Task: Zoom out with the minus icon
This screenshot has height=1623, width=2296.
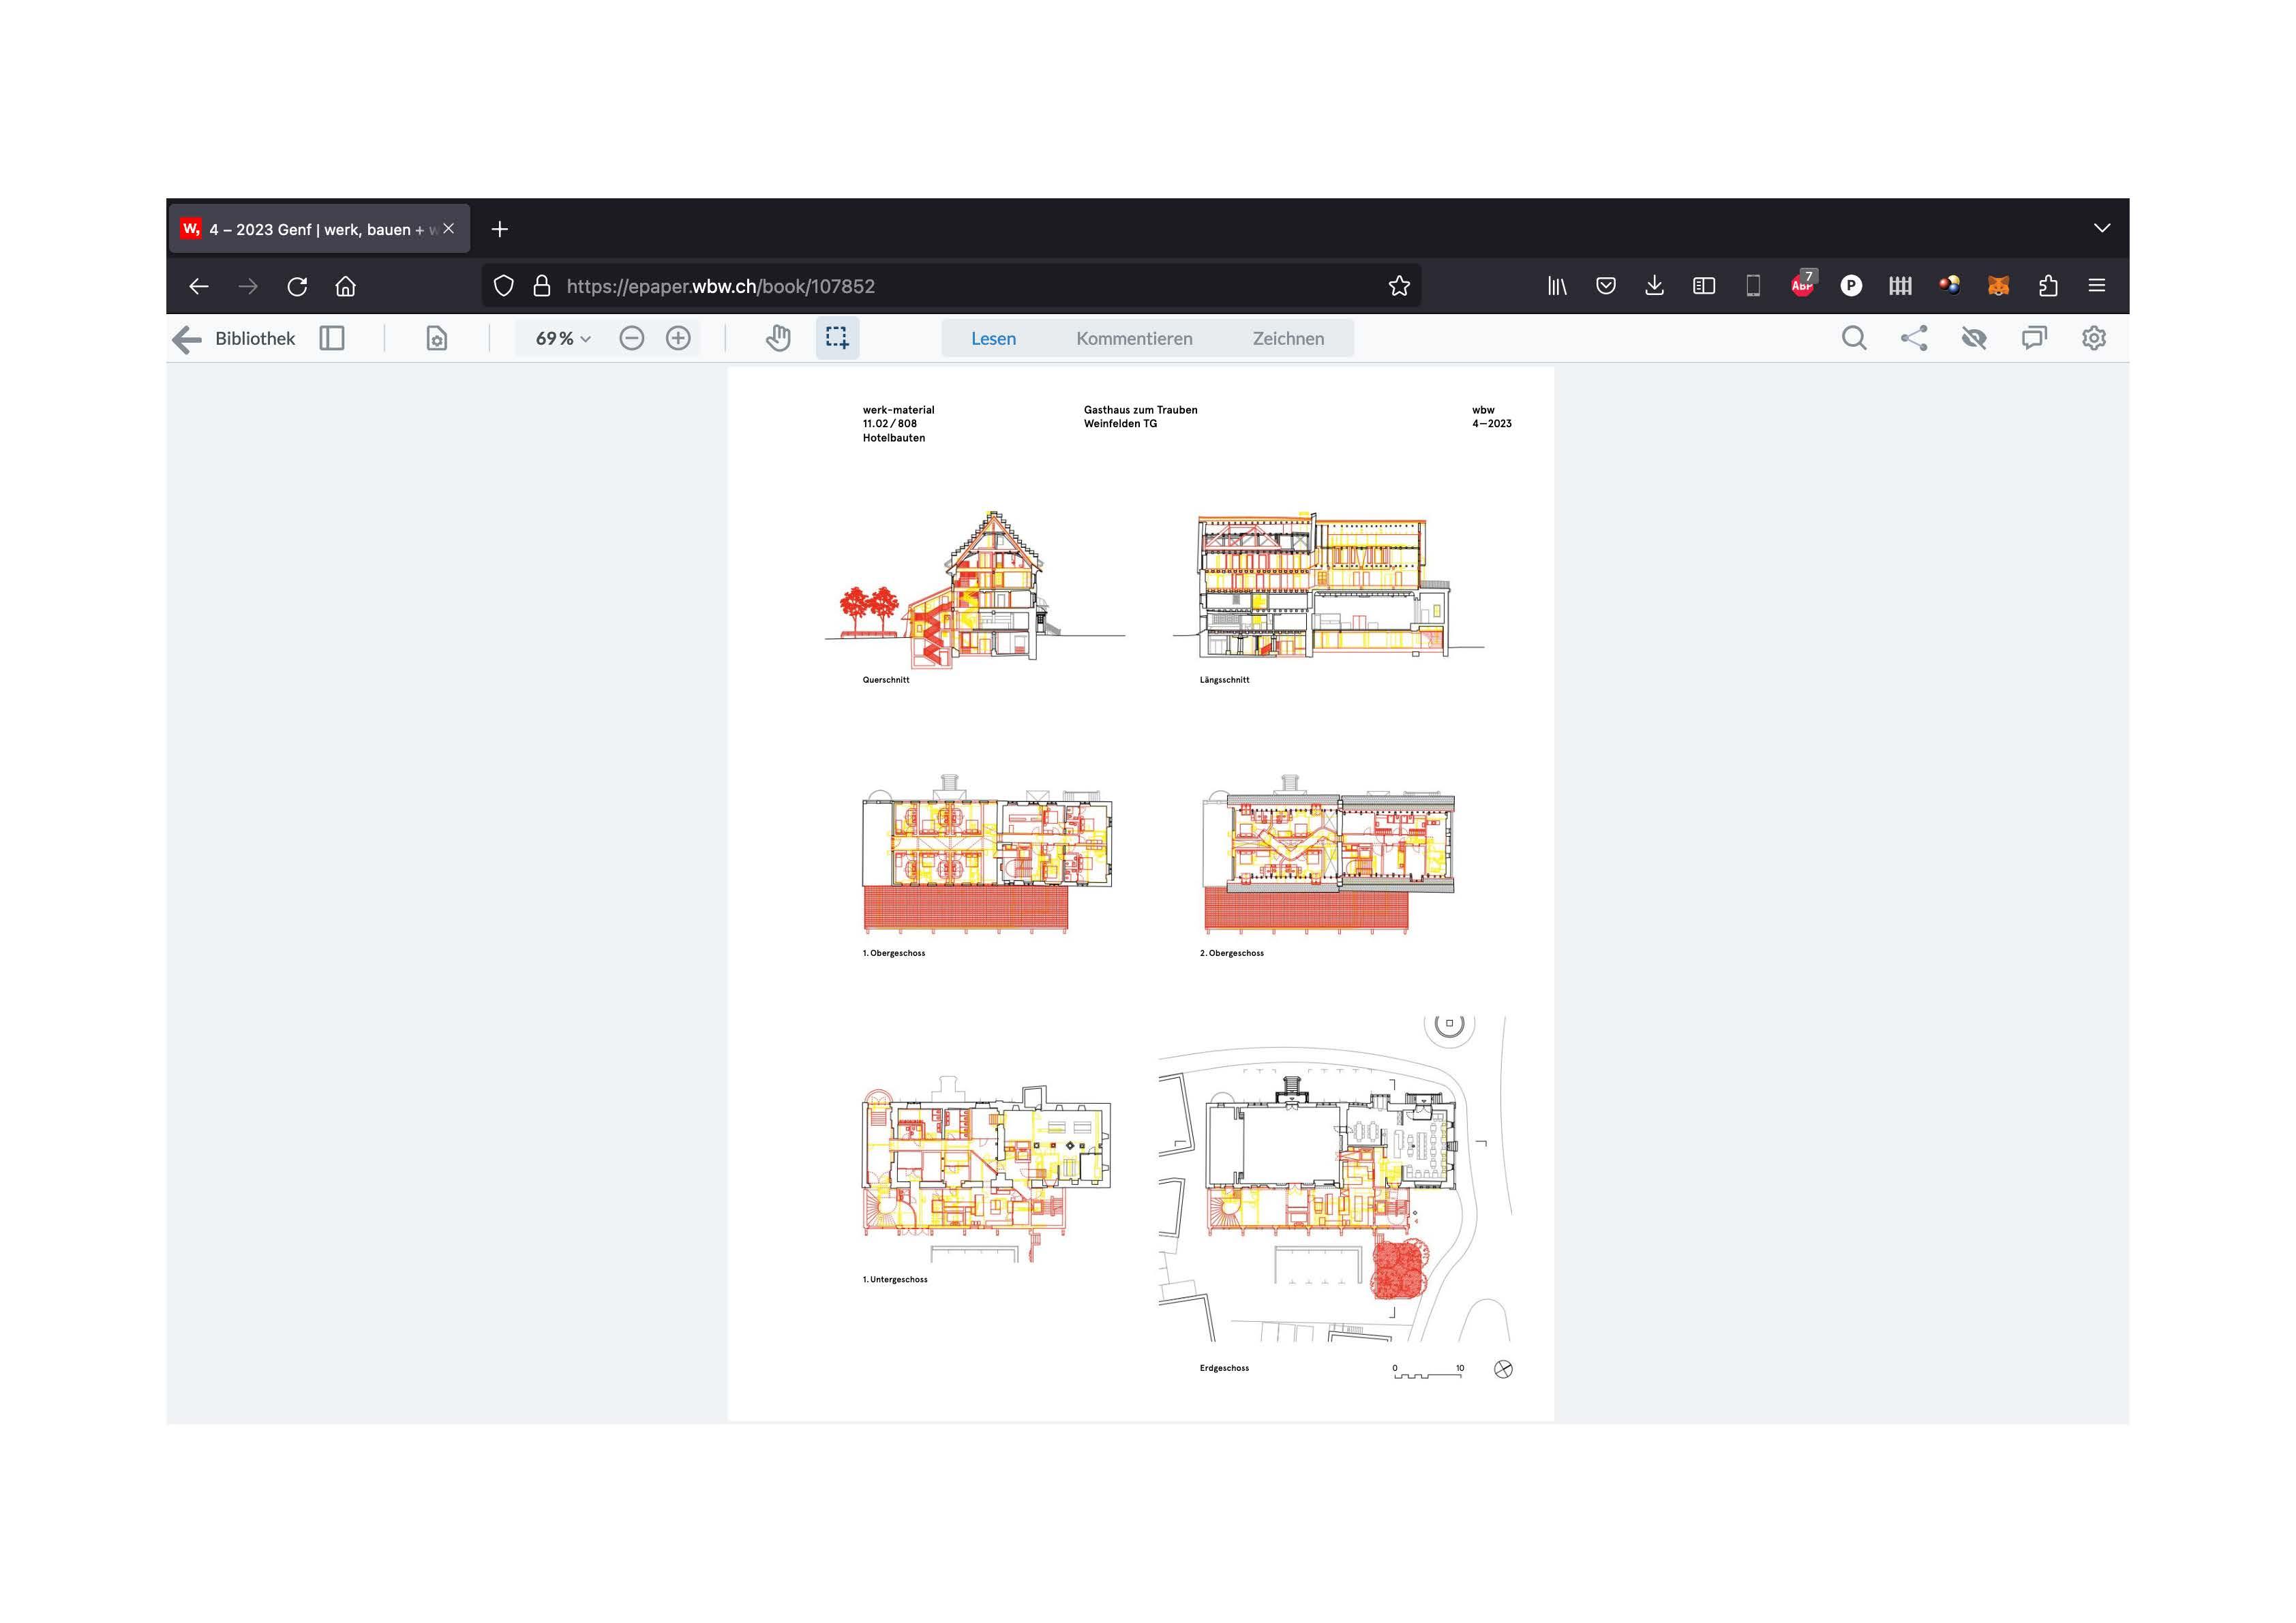Action: (631, 339)
